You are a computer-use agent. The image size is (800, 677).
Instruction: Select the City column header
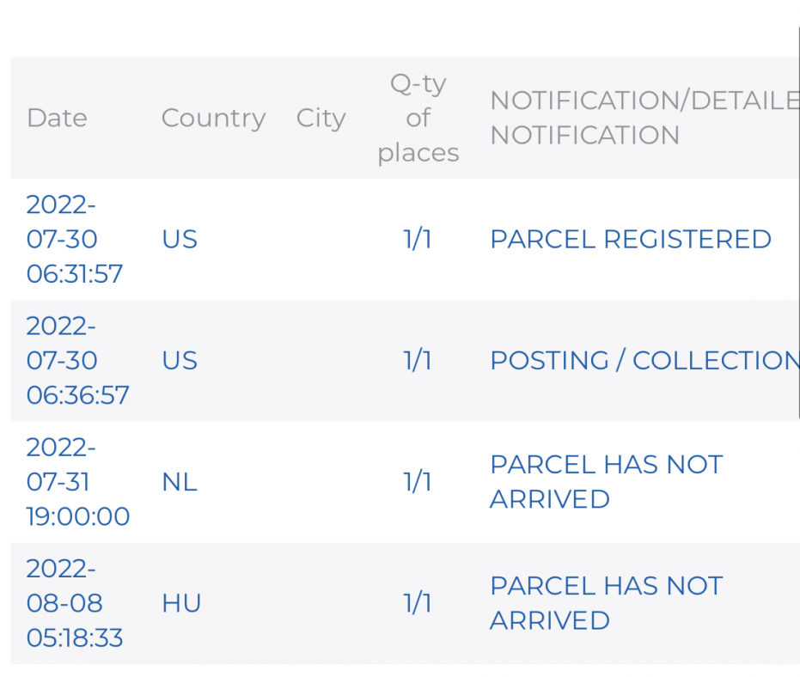click(321, 118)
